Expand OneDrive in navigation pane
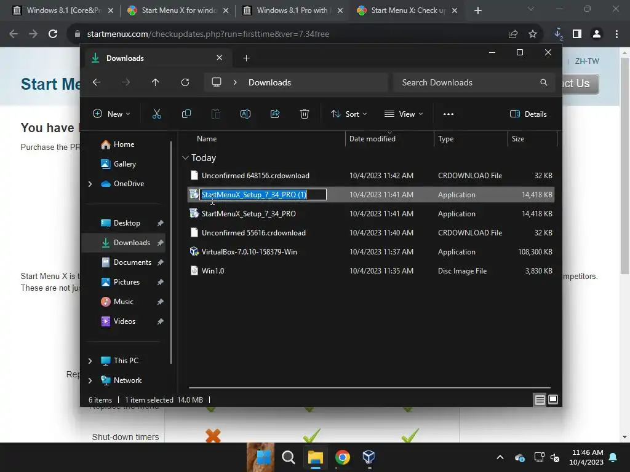The width and height of the screenshot is (630, 472). tap(90, 184)
